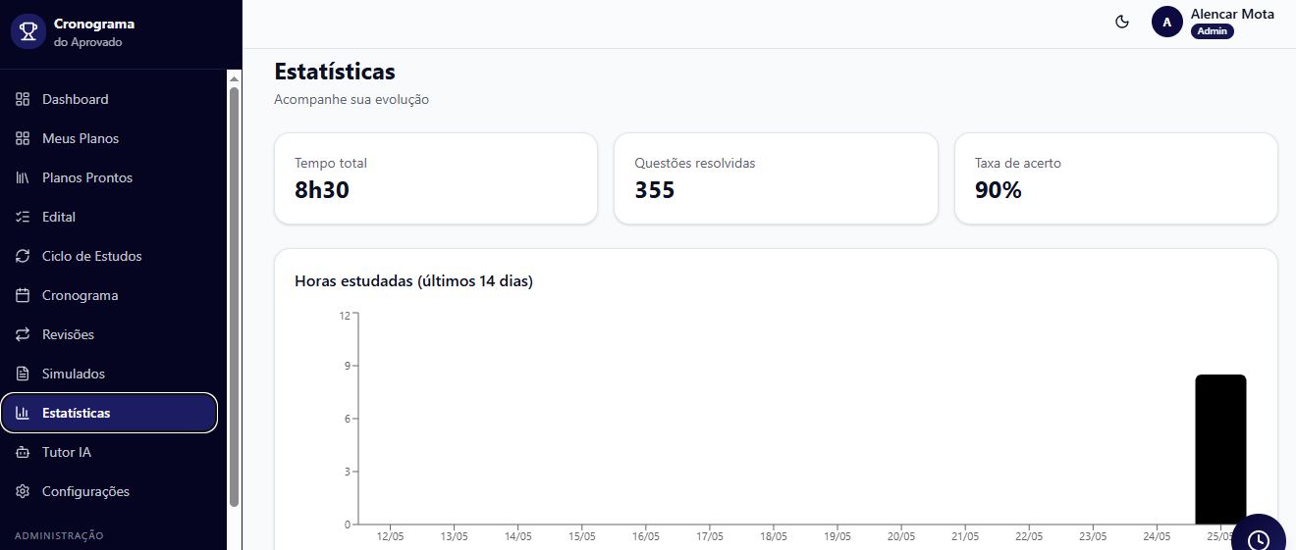
Task: Open the Ciclo de Estudos refresh icon
Action: tap(23, 256)
